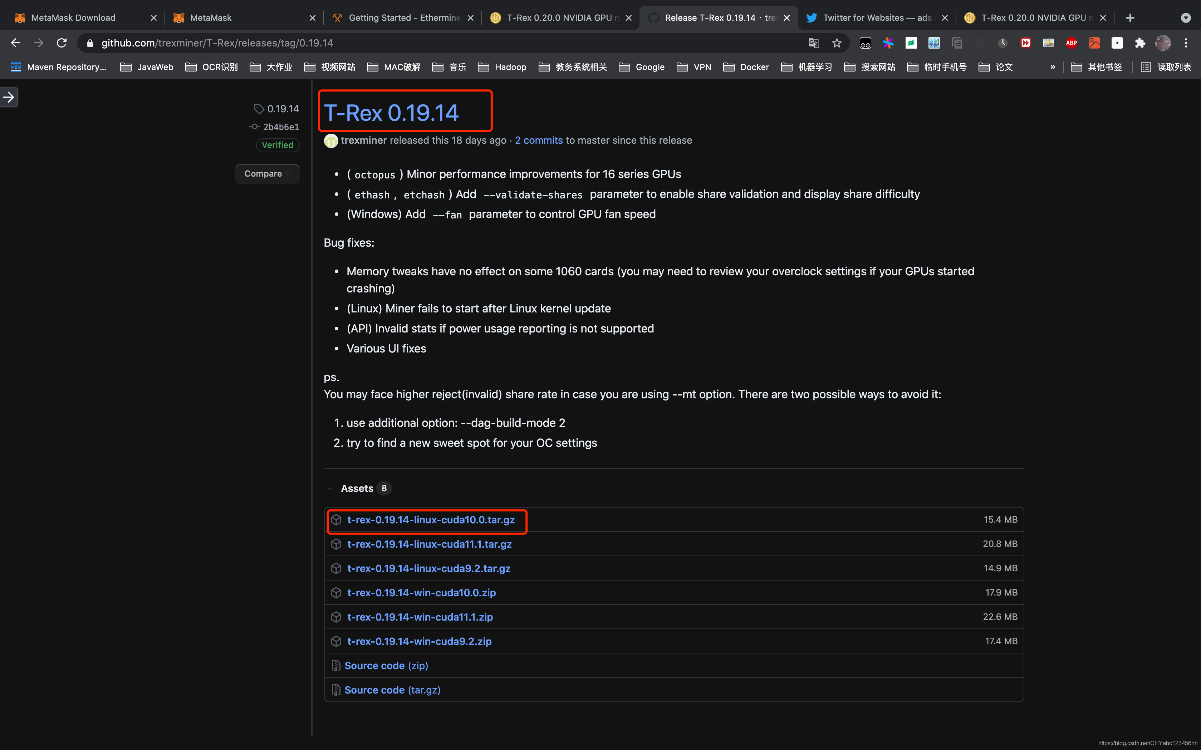Viewport: 1201px width, 750px height.
Task: Expand the left sidebar arrow panel
Action: point(9,97)
